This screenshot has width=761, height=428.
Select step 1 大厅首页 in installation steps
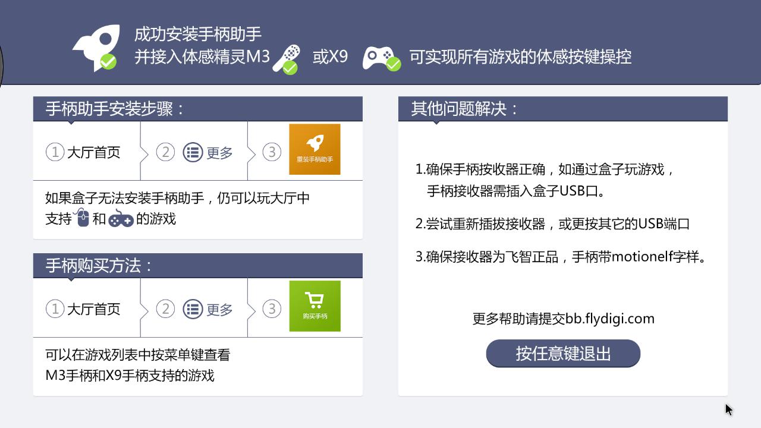coord(84,153)
